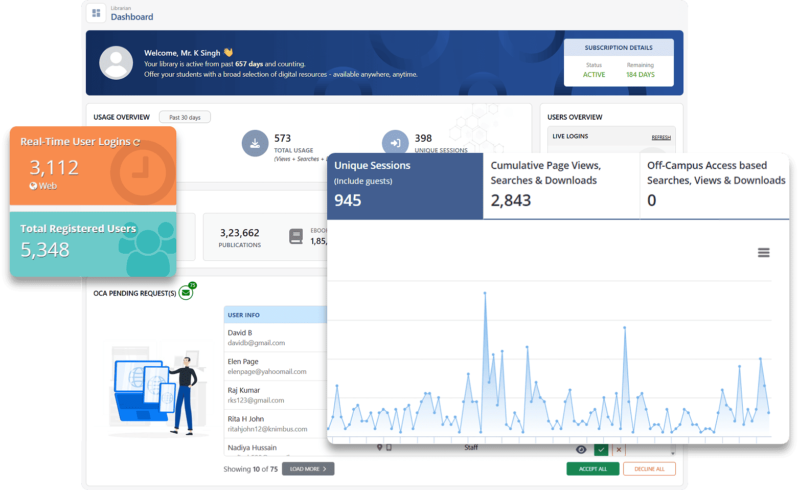Viewport: 799px width, 490px height.
Task: Click the user profile avatar picture
Action: click(x=116, y=63)
